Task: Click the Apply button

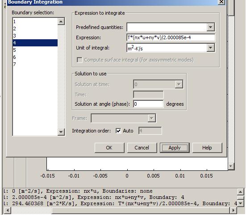Action: (x=175, y=148)
